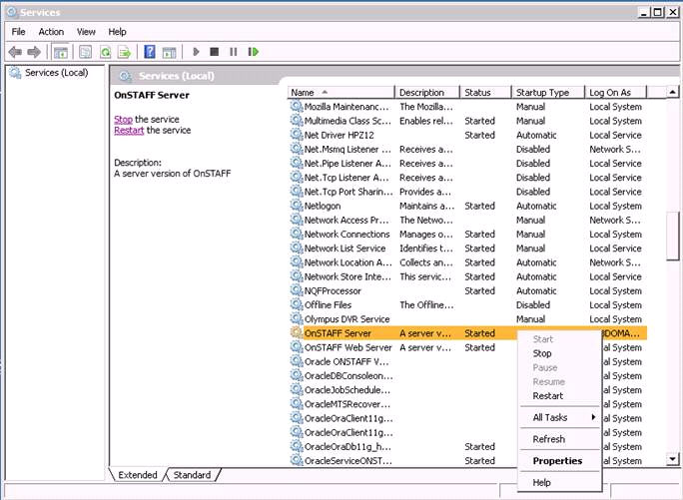
Task: Click the gear icon beside Mozilla Maintenance service
Action: point(297,106)
